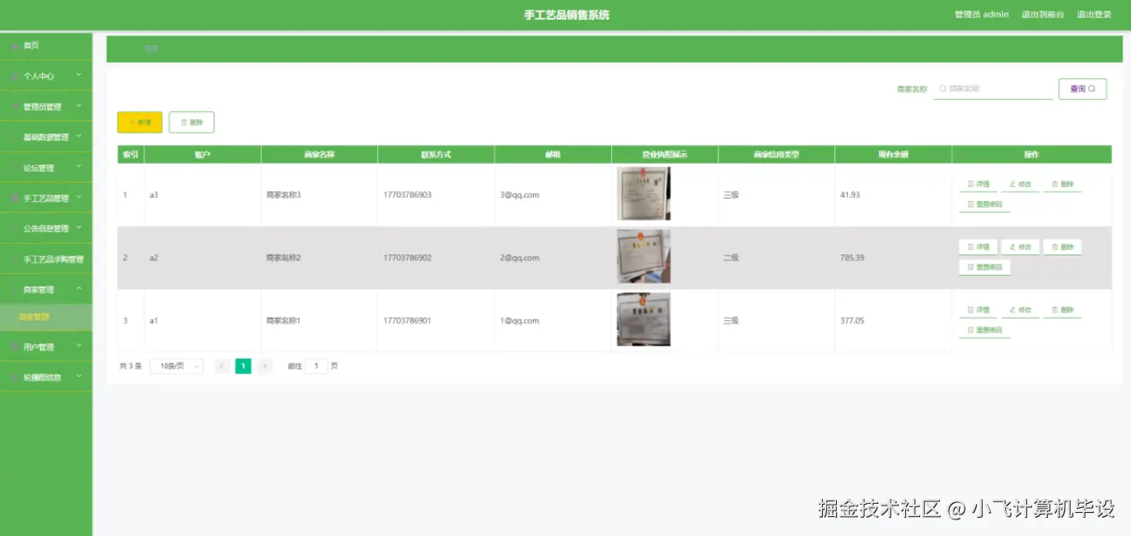This screenshot has height=536, width=1131.
Task: Click 删除 trash button in a3 row
Action: pyautogui.click(x=1062, y=184)
